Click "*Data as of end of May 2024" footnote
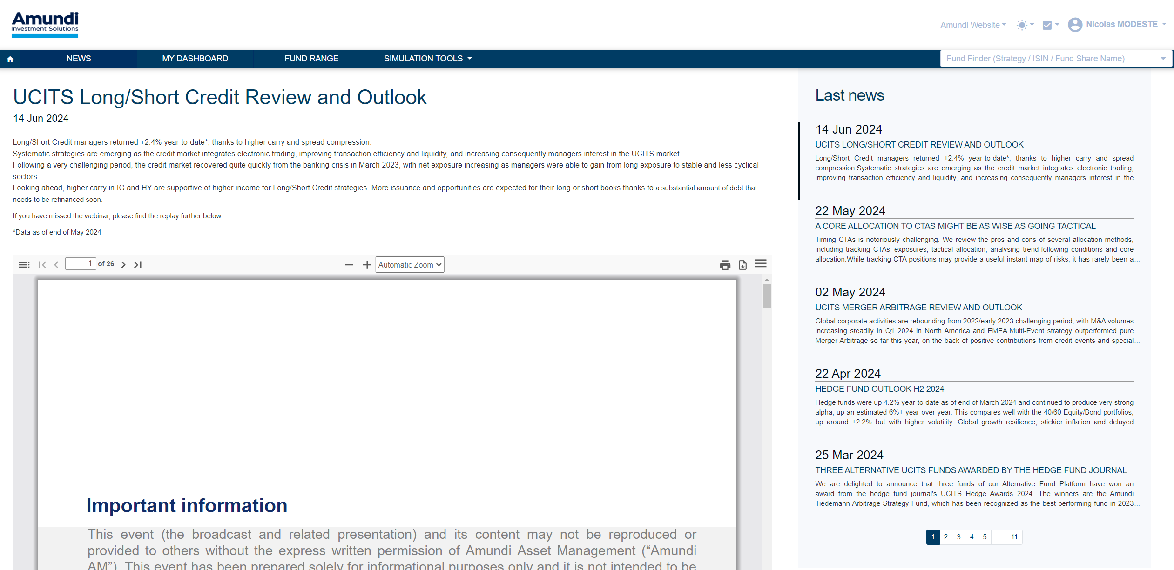The width and height of the screenshot is (1174, 570). tap(57, 232)
